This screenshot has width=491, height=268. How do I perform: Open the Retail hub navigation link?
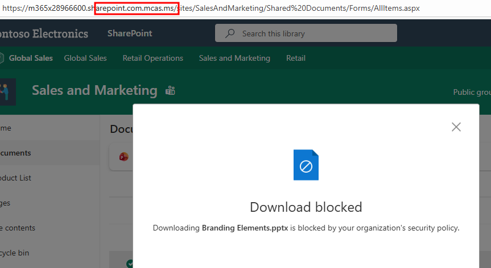coord(295,58)
